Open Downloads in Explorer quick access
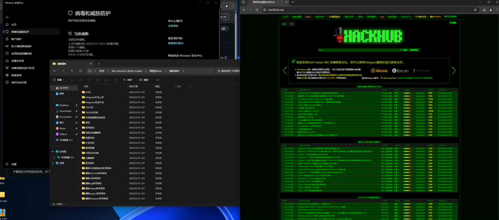 [x=65, y=111]
